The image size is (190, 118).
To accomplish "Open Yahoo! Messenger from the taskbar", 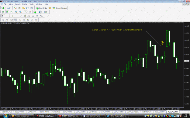I will [x=22, y=116].
